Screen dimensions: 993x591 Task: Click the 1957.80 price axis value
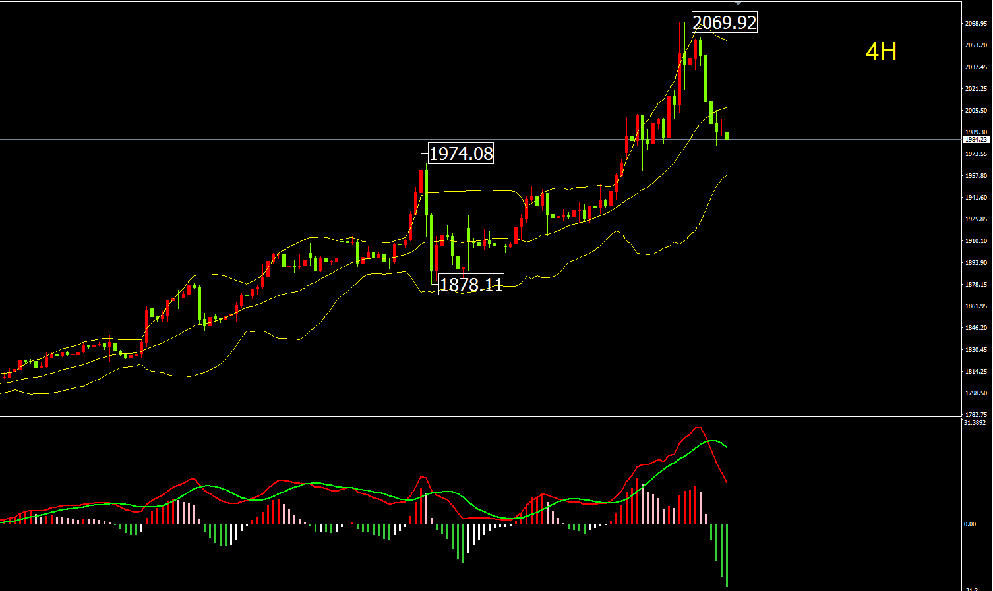[976, 176]
